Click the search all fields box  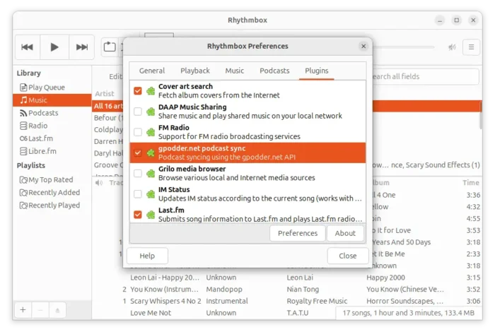426,76
